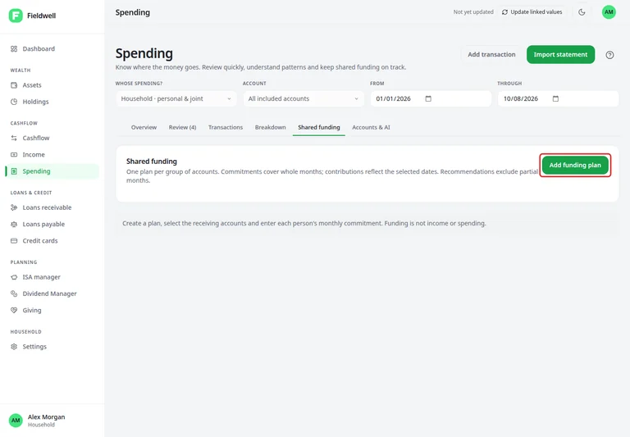Image resolution: width=630 pixels, height=437 pixels.
Task: Click the Through date field 10/08/2026
Action: 558,99
